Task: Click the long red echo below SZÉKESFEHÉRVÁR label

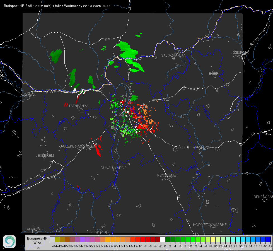Action: click(98, 151)
